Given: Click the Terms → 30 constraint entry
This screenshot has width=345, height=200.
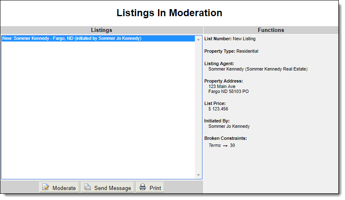Looking at the screenshot, I should (222, 145).
